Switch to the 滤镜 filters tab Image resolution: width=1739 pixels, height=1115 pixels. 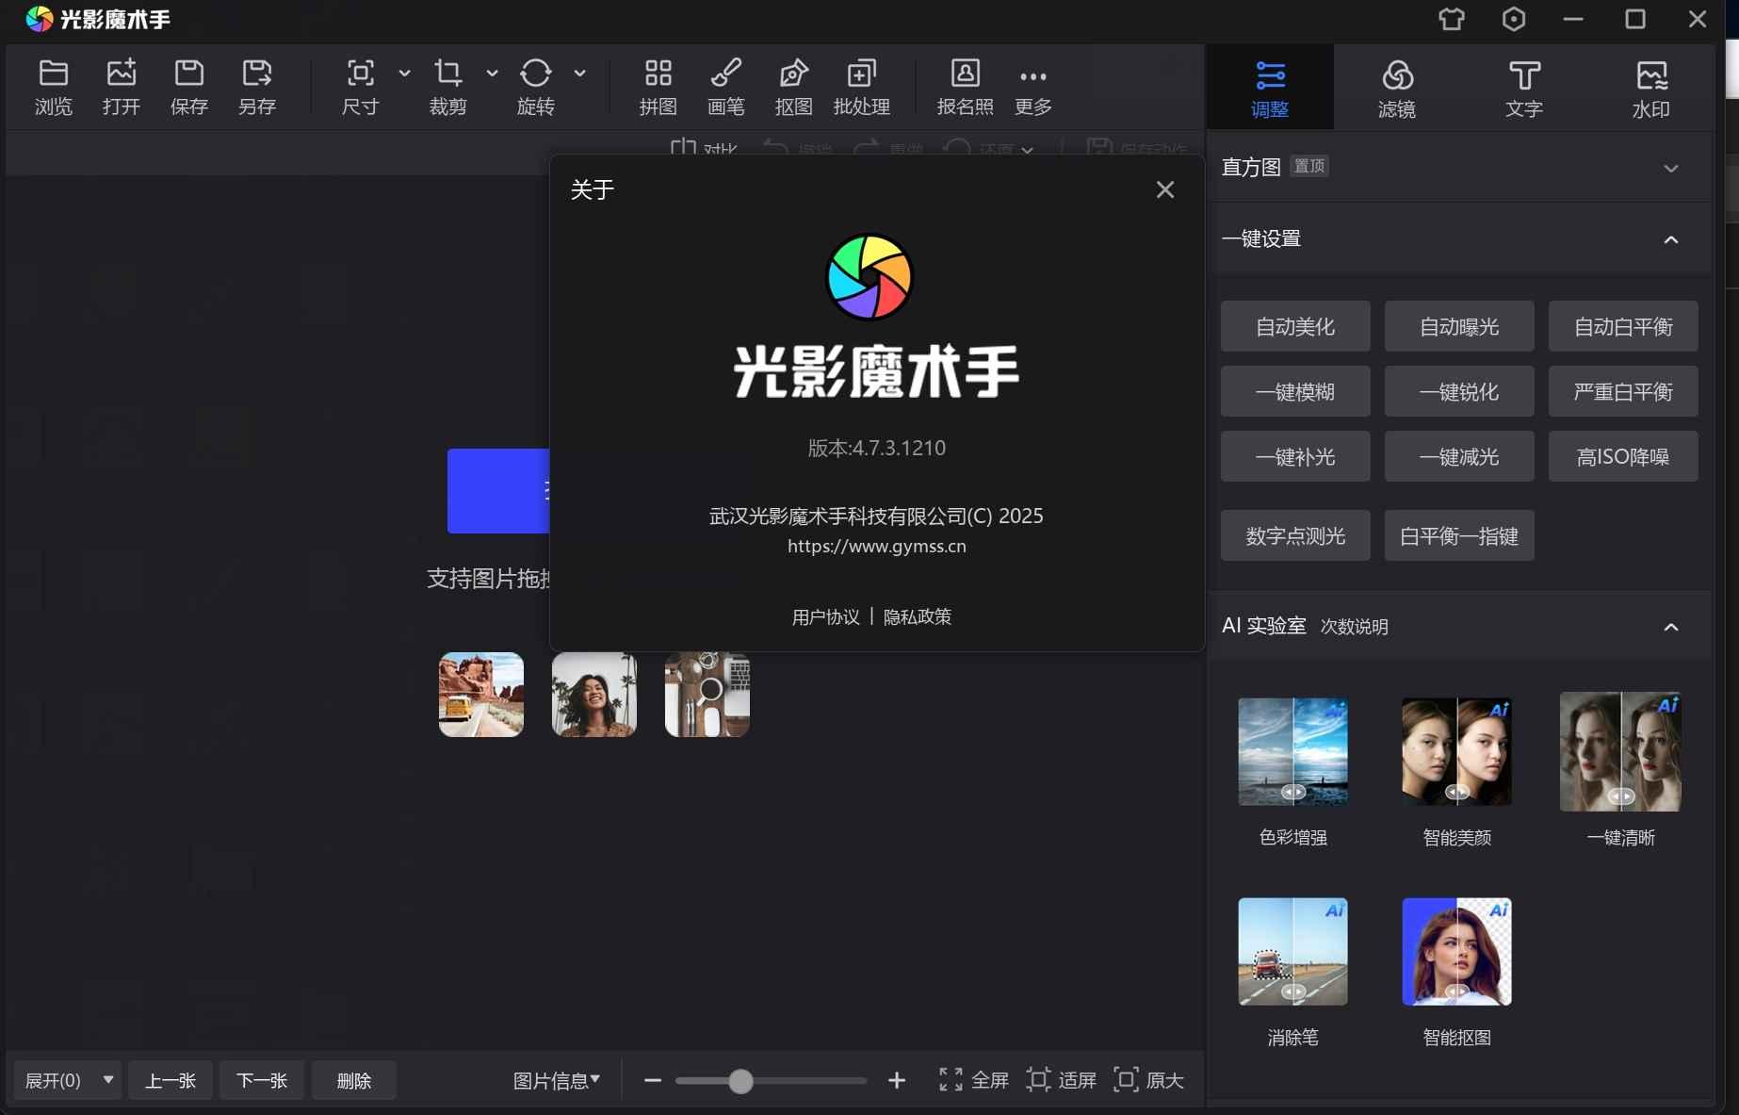coord(1398,87)
